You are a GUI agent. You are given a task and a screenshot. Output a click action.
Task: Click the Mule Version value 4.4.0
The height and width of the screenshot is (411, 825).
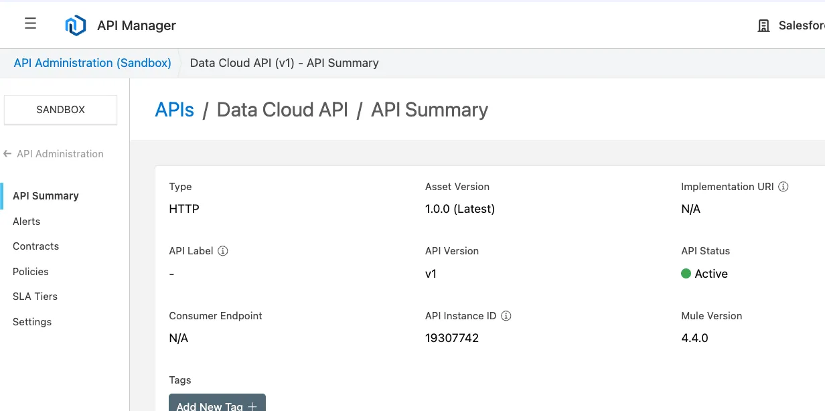tap(694, 338)
